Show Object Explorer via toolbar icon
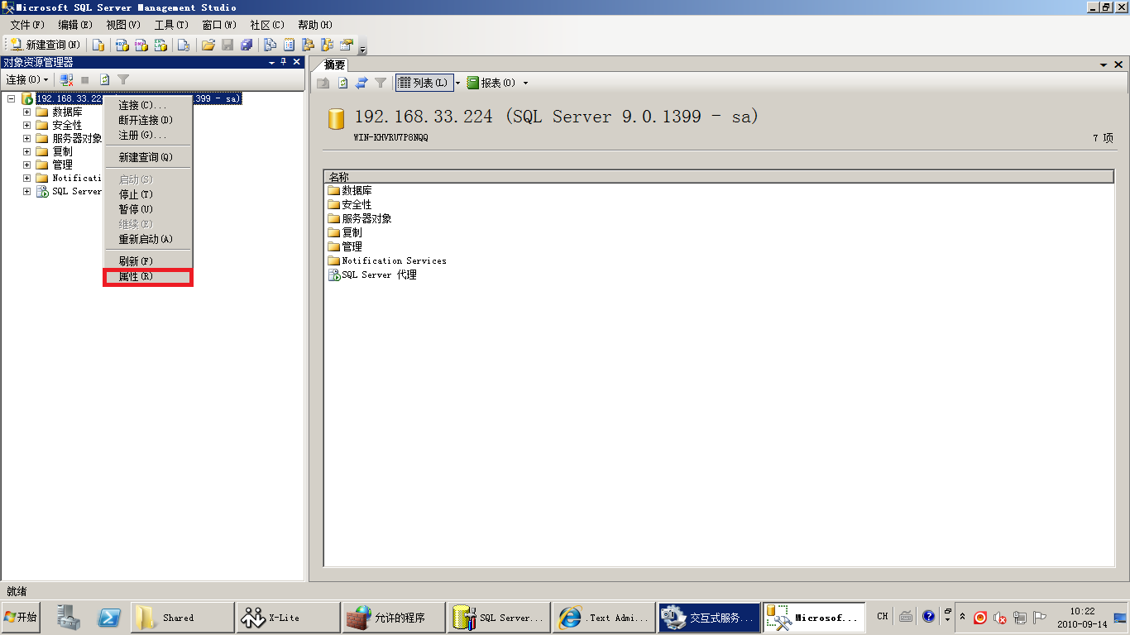This screenshot has height=635, width=1130. 309,45
